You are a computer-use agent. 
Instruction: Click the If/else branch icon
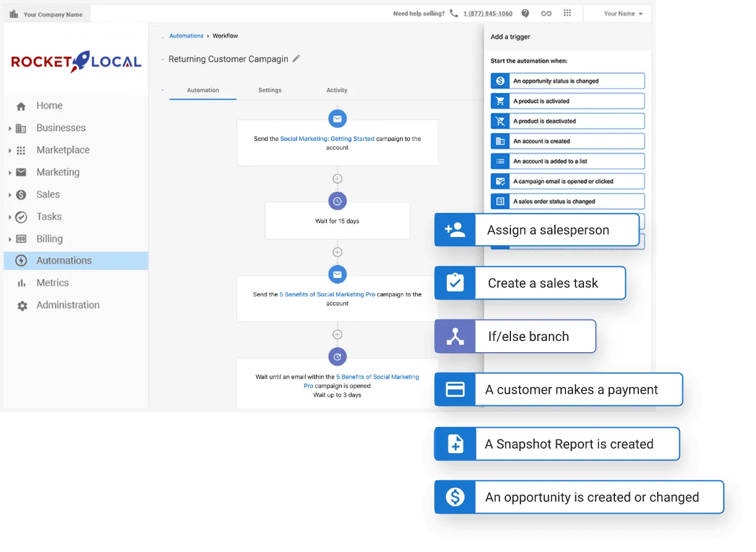point(455,337)
